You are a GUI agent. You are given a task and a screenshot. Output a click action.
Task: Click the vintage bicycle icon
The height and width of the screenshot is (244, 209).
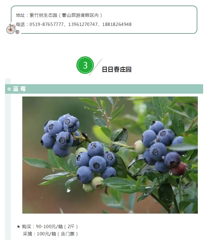click(x=13, y=29)
